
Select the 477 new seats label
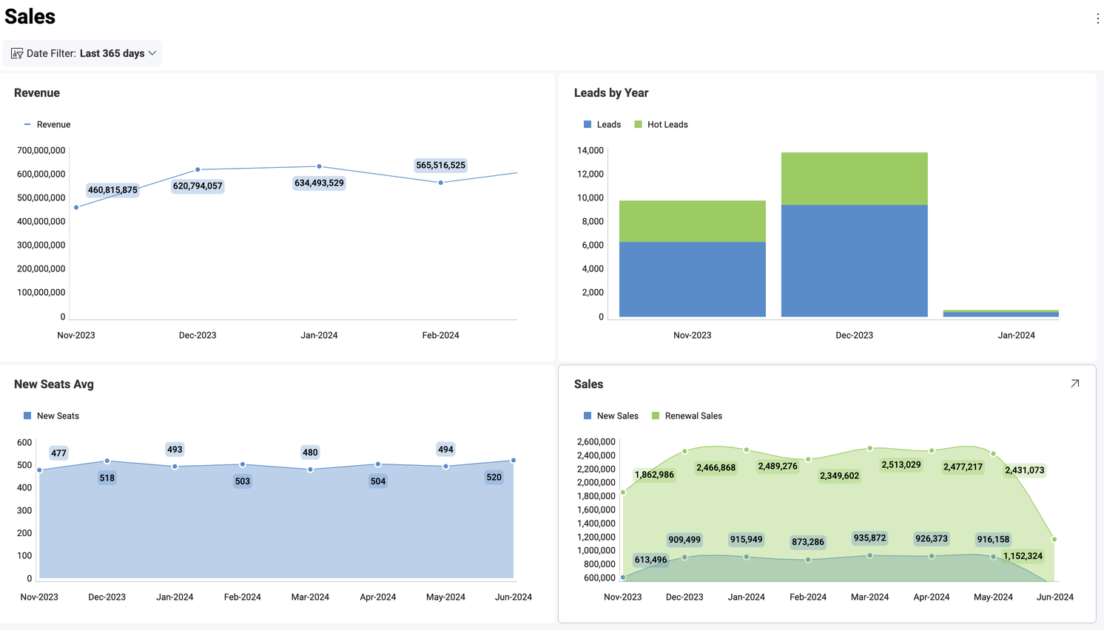(x=58, y=453)
